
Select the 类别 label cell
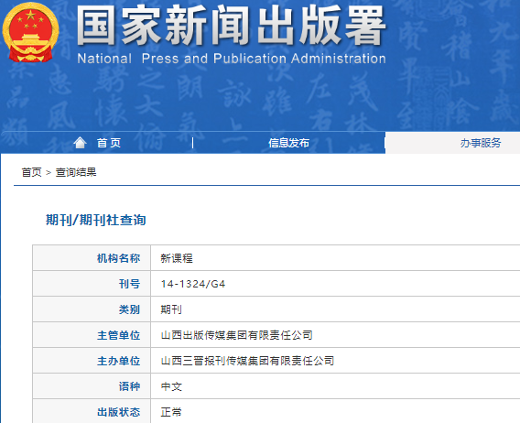[x=92, y=309]
